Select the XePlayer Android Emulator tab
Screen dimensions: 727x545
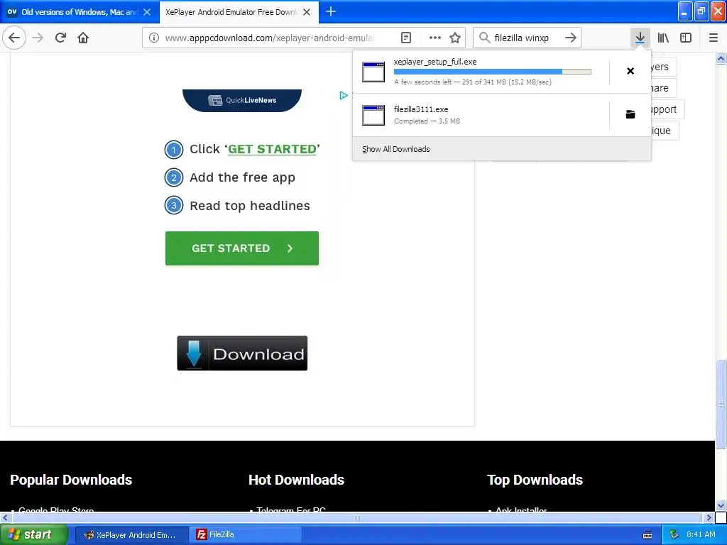pyautogui.click(x=232, y=12)
